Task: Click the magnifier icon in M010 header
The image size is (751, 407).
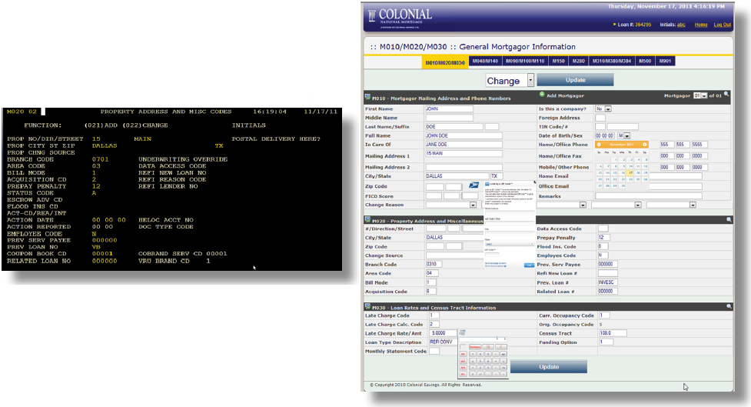Action: click(x=726, y=95)
